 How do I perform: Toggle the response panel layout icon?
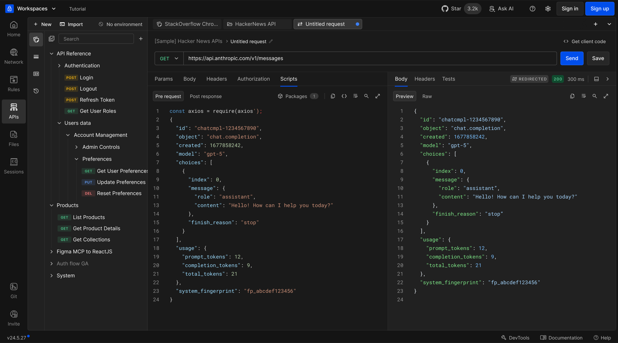(x=596, y=79)
